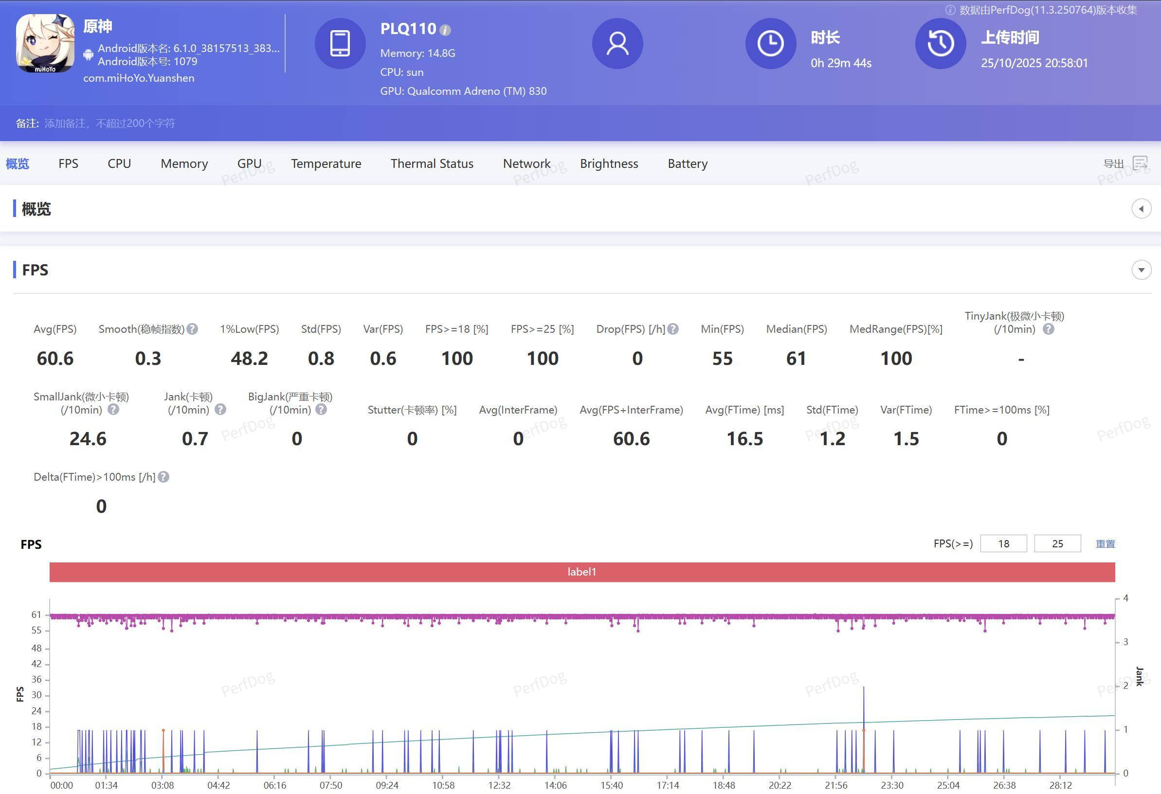Click the BigJank help question mark

321,410
